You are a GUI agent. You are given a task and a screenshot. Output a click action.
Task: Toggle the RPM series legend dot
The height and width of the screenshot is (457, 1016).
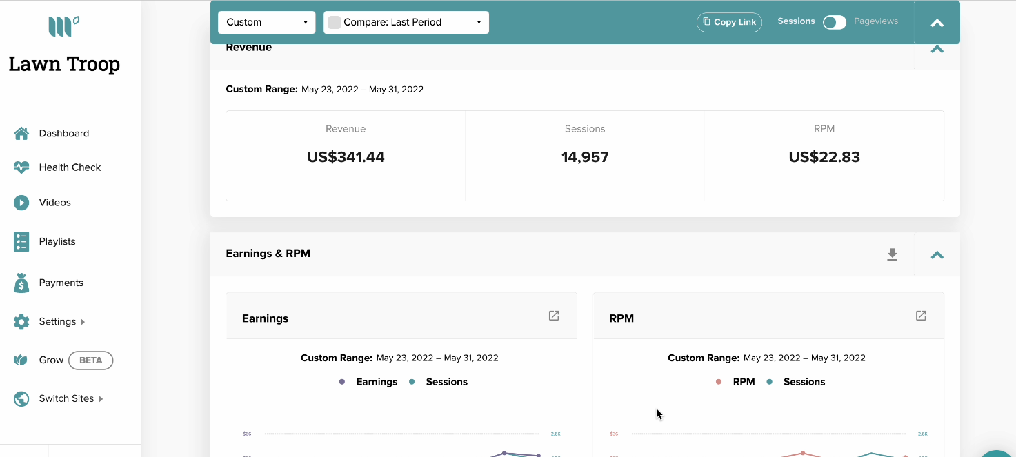click(719, 382)
